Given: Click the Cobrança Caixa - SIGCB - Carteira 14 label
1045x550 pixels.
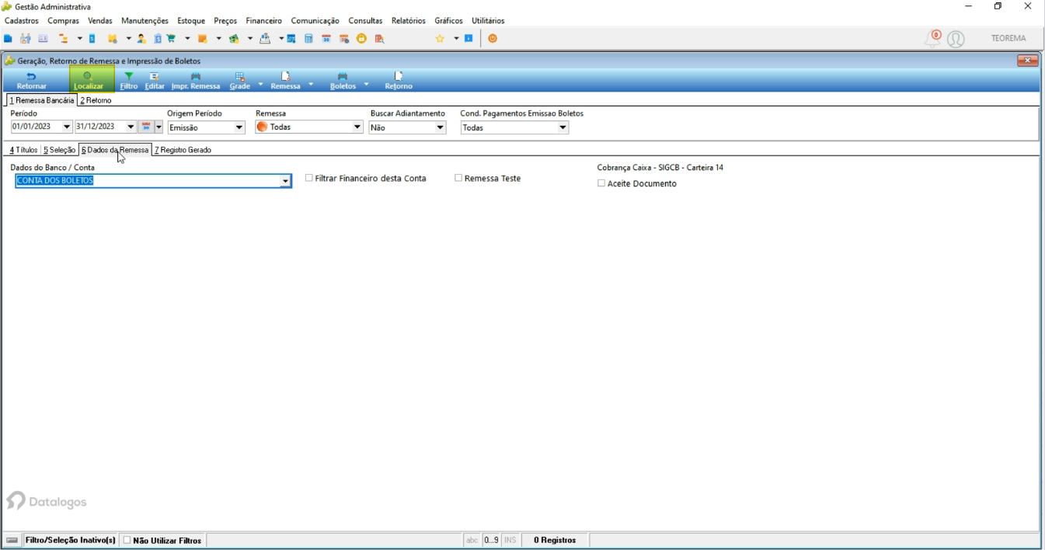Looking at the screenshot, I should pos(660,167).
